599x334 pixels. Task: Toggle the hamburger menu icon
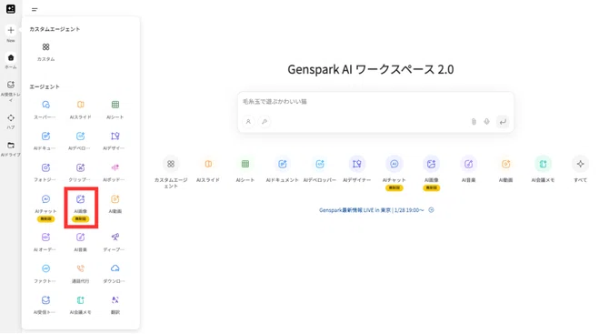(35, 10)
